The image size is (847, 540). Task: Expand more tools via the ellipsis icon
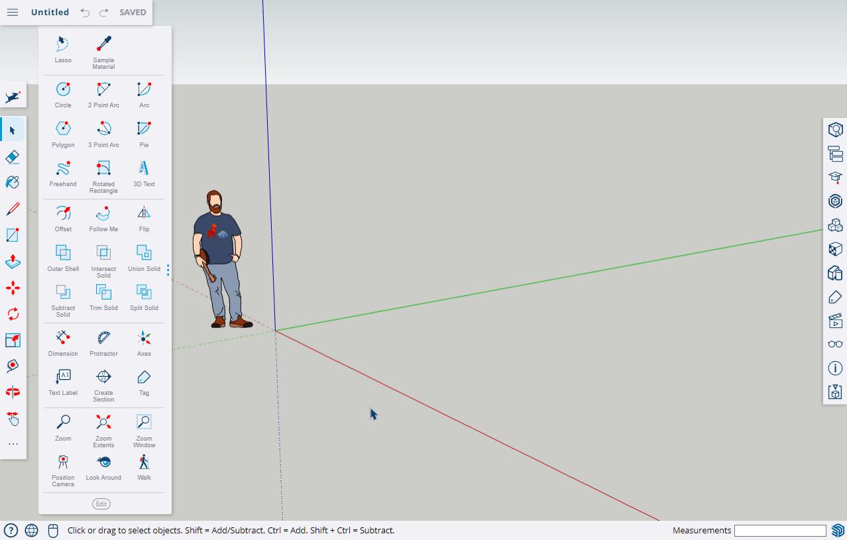13,443
